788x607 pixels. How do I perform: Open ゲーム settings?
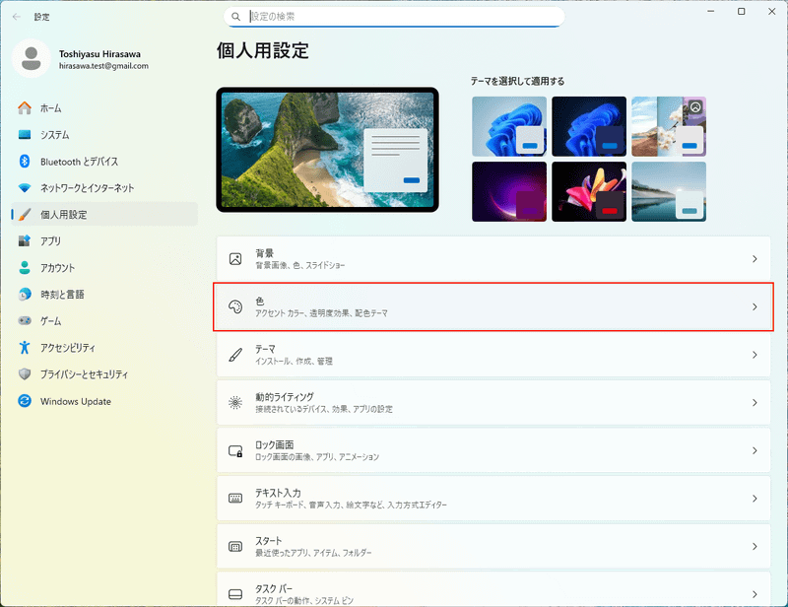[x=61, y=320]
